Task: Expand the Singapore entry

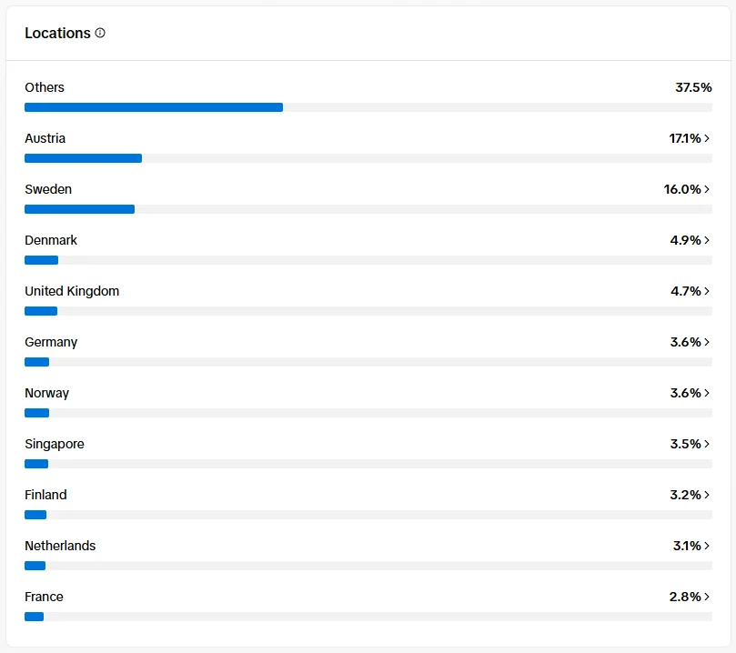Action: click(x=709, y=444)
